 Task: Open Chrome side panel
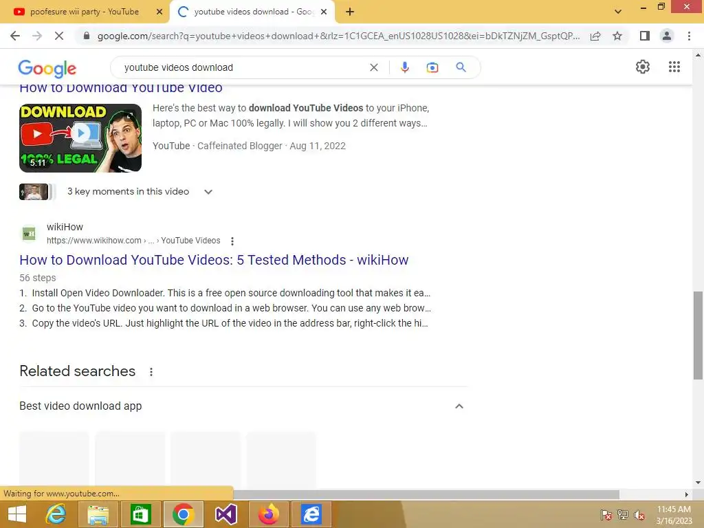645,36
